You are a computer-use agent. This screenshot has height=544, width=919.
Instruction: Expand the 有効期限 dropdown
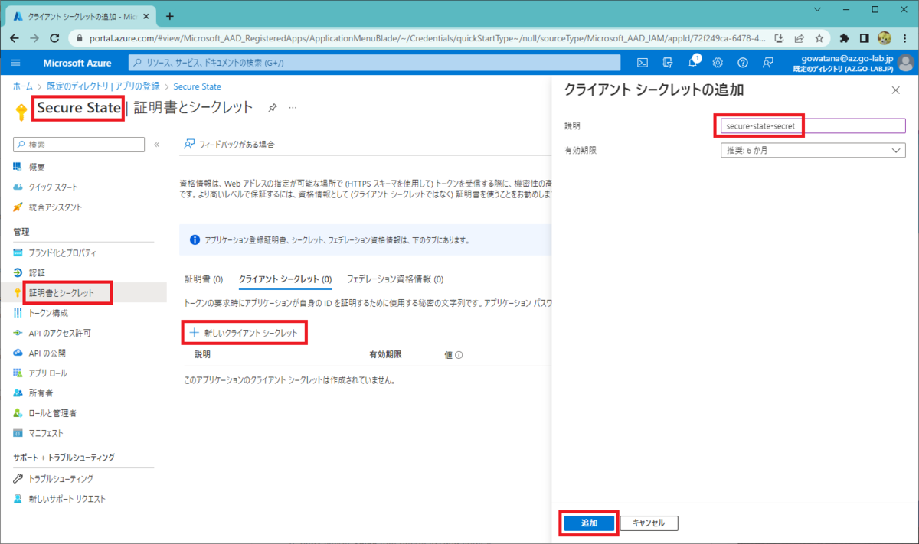click(813, 151)
